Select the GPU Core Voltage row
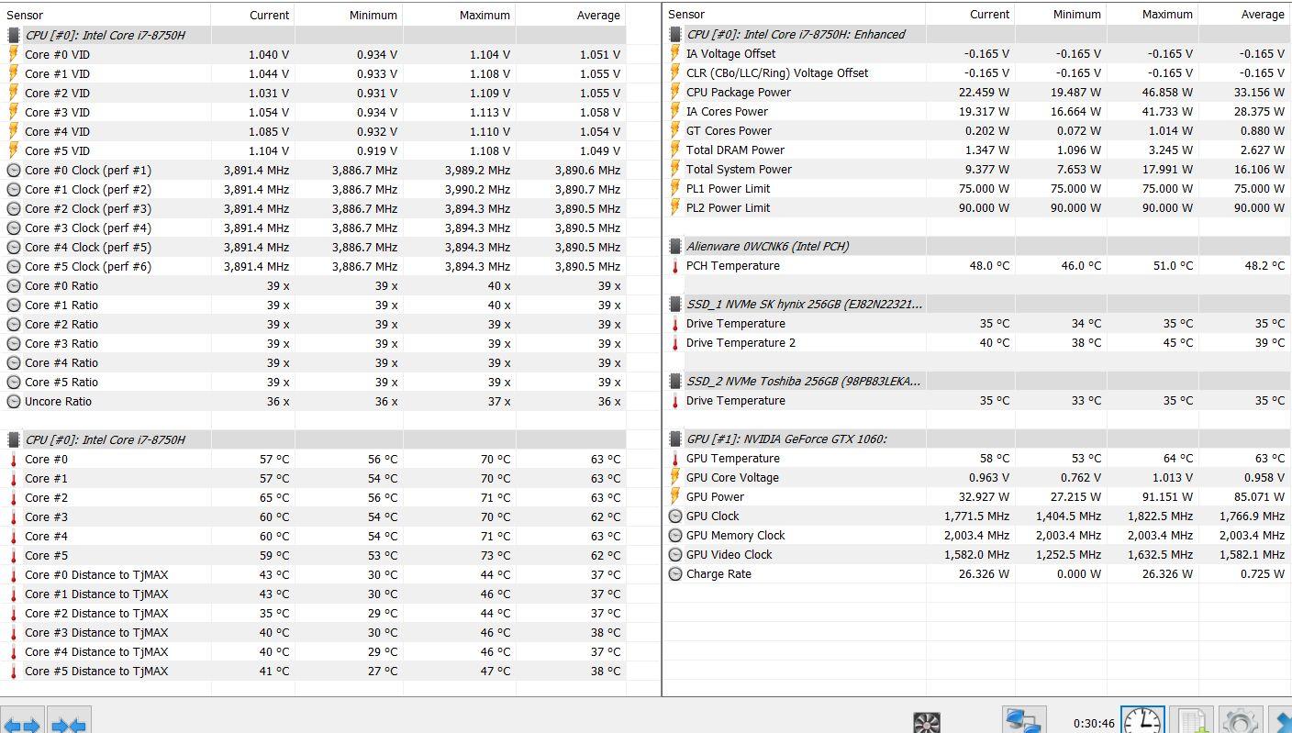Image resolution: width=1292 pixels, height=733 pixels. pos(977,477)
